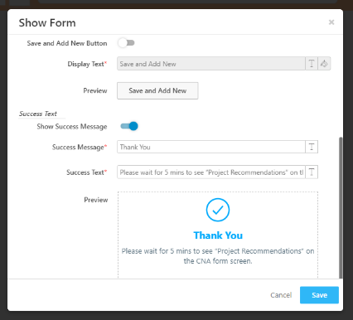The width and height of the screenshot is (353, 320).
Task: Click the blue checkmark circle in the preview
Action: 218,210
